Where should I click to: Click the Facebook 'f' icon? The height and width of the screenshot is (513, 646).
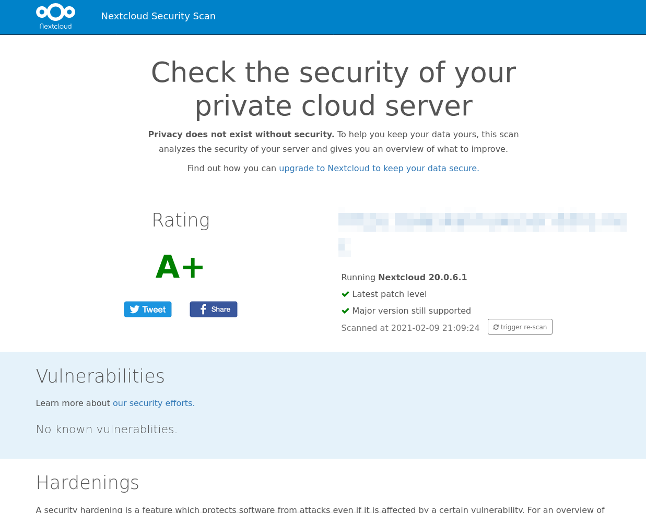pyautogui.click(x=203, y=309)
